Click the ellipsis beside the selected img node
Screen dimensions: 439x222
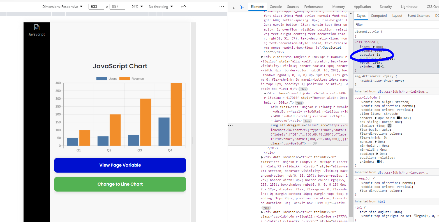tap(231, 125)
